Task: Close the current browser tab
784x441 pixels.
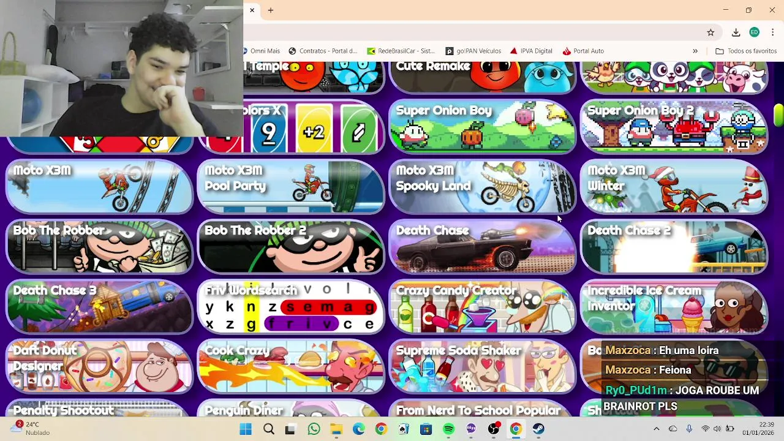Action: click(x=252, y=10)
